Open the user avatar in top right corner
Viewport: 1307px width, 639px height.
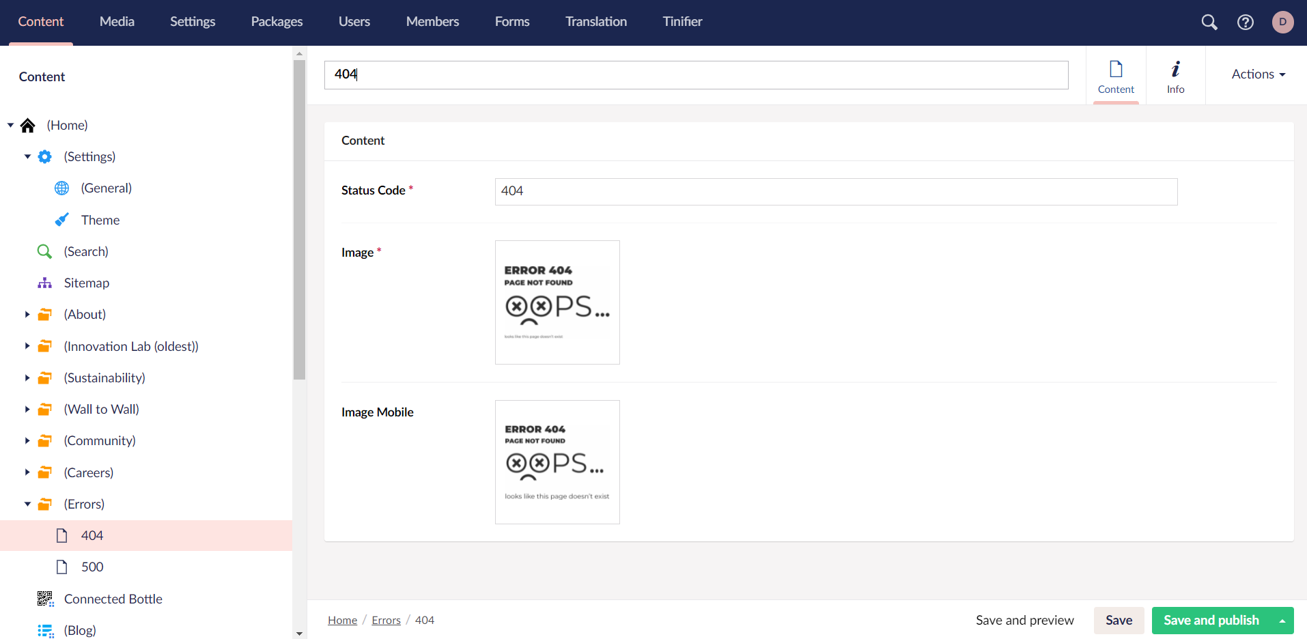[x=1283, y=22]
